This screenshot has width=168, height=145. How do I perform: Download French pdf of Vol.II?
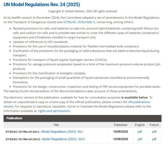[154, 139]
